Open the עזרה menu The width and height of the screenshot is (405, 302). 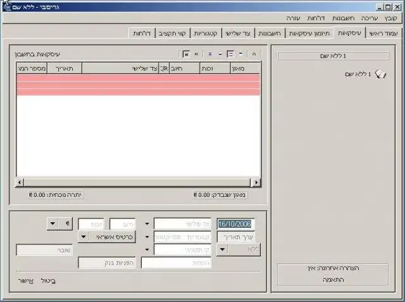pos(293,18)
